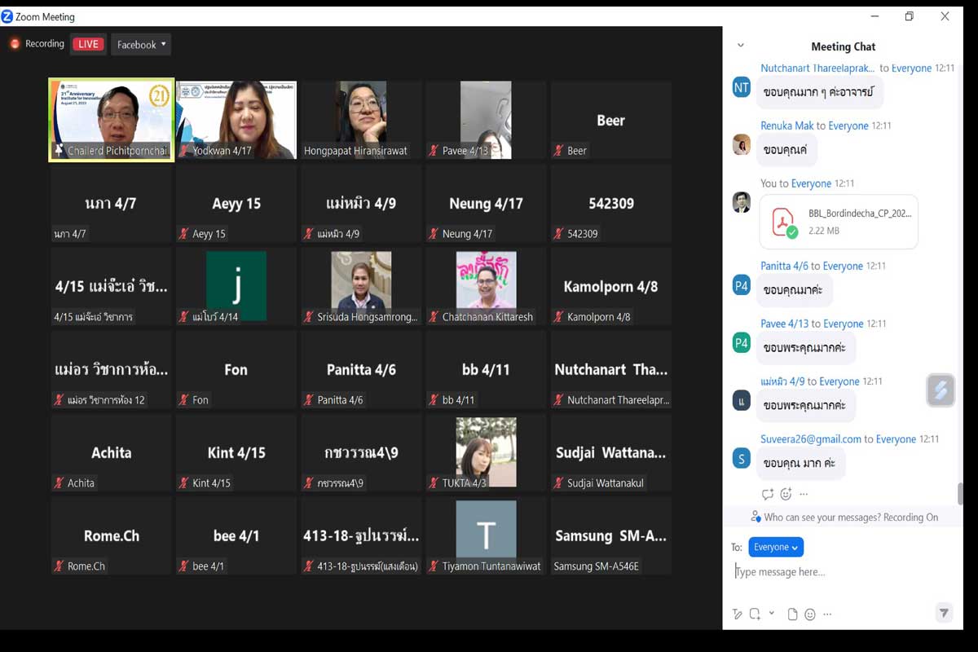
Task: Open the emoji picker in message toolbar
Action: point(810,615)
